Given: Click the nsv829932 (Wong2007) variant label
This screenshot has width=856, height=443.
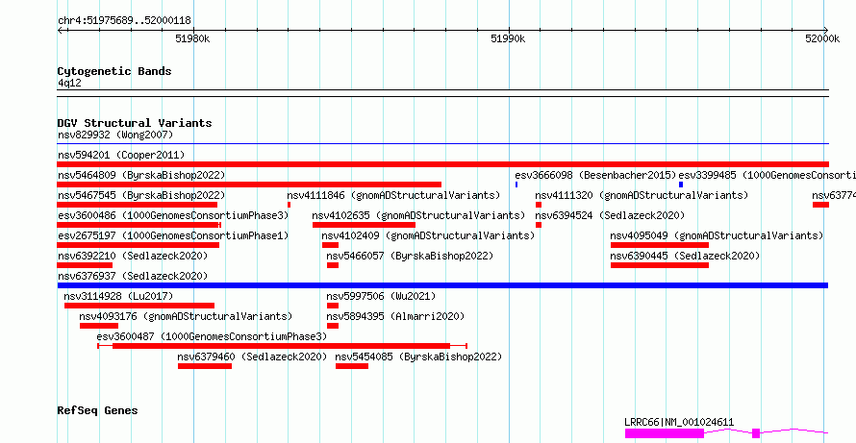Looking at the screenshot, I should pos(115,135).
